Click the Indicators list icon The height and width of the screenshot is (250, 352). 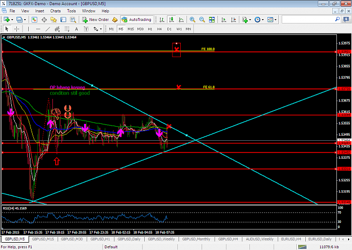tap(245, 20)
